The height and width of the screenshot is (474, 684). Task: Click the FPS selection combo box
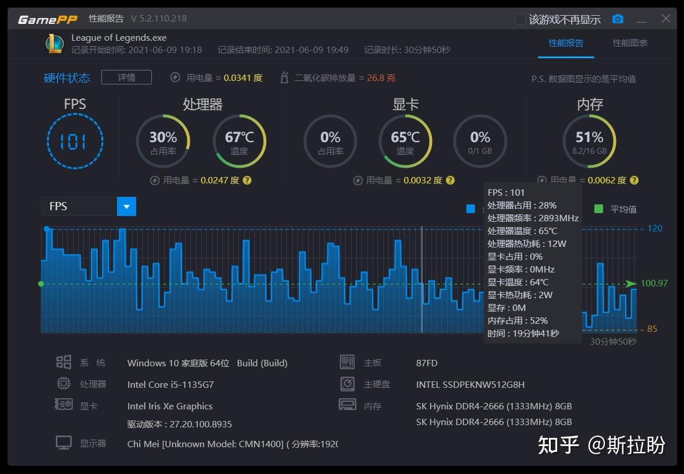(88, 207)
